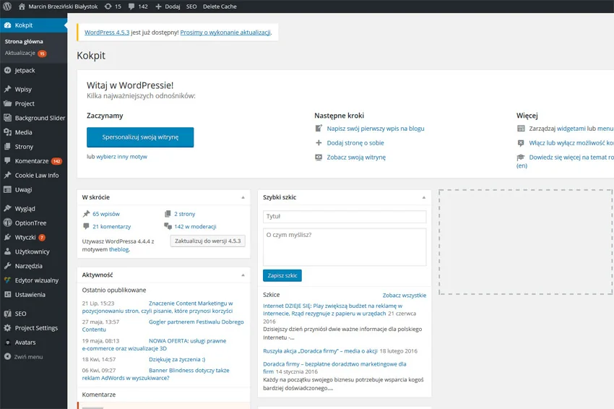The image size is (614, 409).
Task: Open Gogler partnerem Festiwalu Dobrego Contentu post
Action: (x=196, y=322)
